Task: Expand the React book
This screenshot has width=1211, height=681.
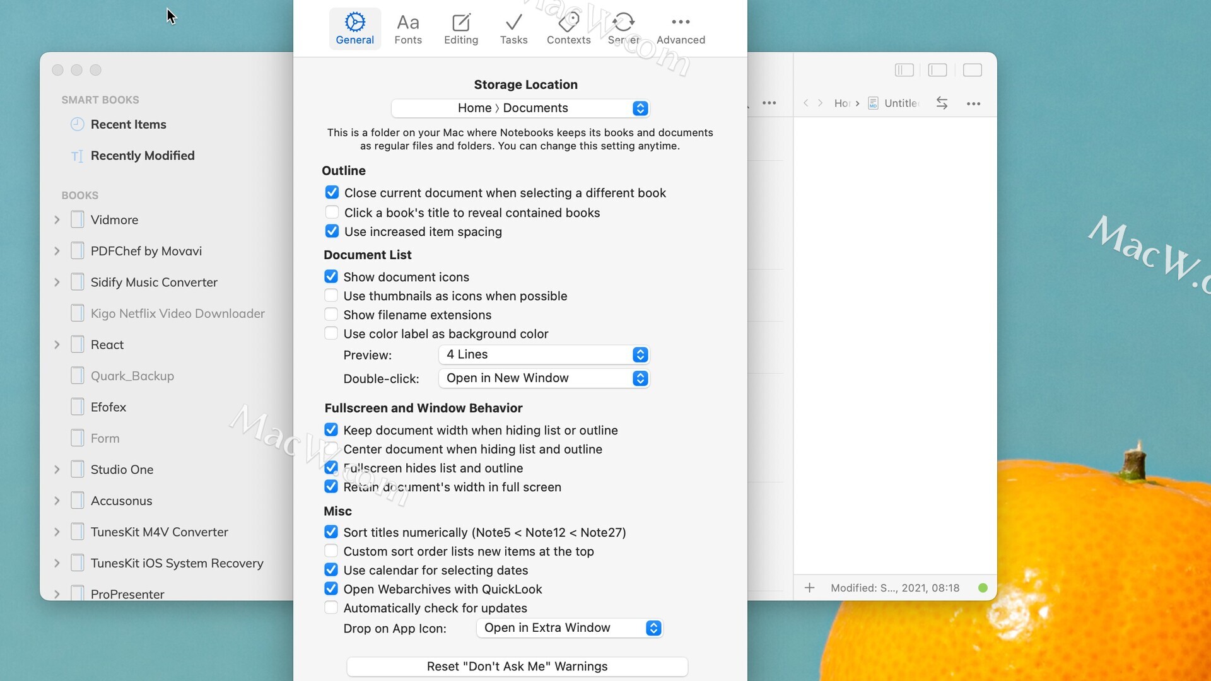Action: (x=57, y=344)
